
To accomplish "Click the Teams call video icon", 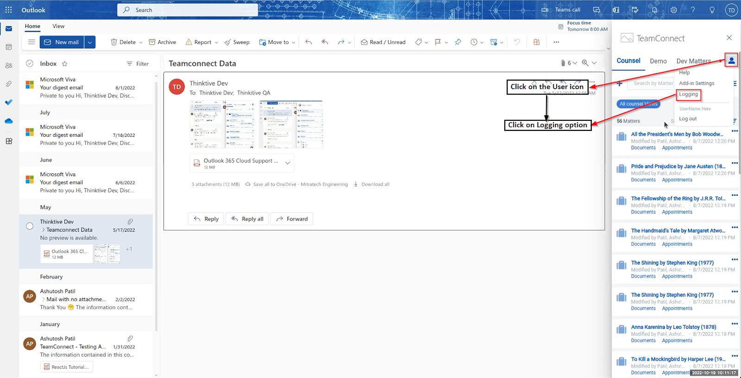I will pyautogui.click(x=545, y=10).
